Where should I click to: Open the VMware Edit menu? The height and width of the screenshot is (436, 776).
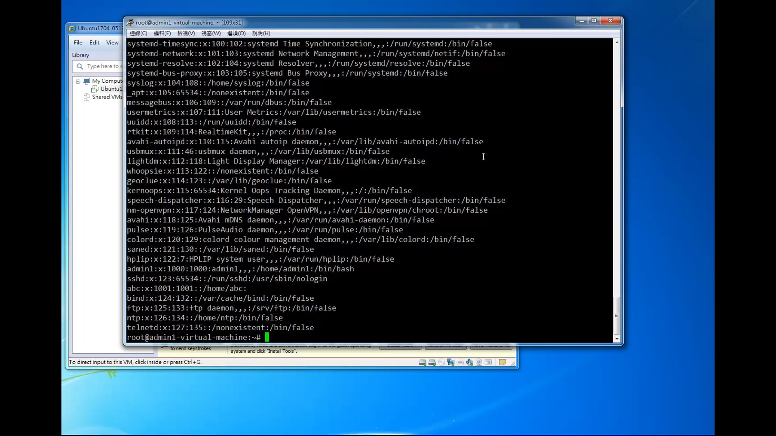point(94,42)
